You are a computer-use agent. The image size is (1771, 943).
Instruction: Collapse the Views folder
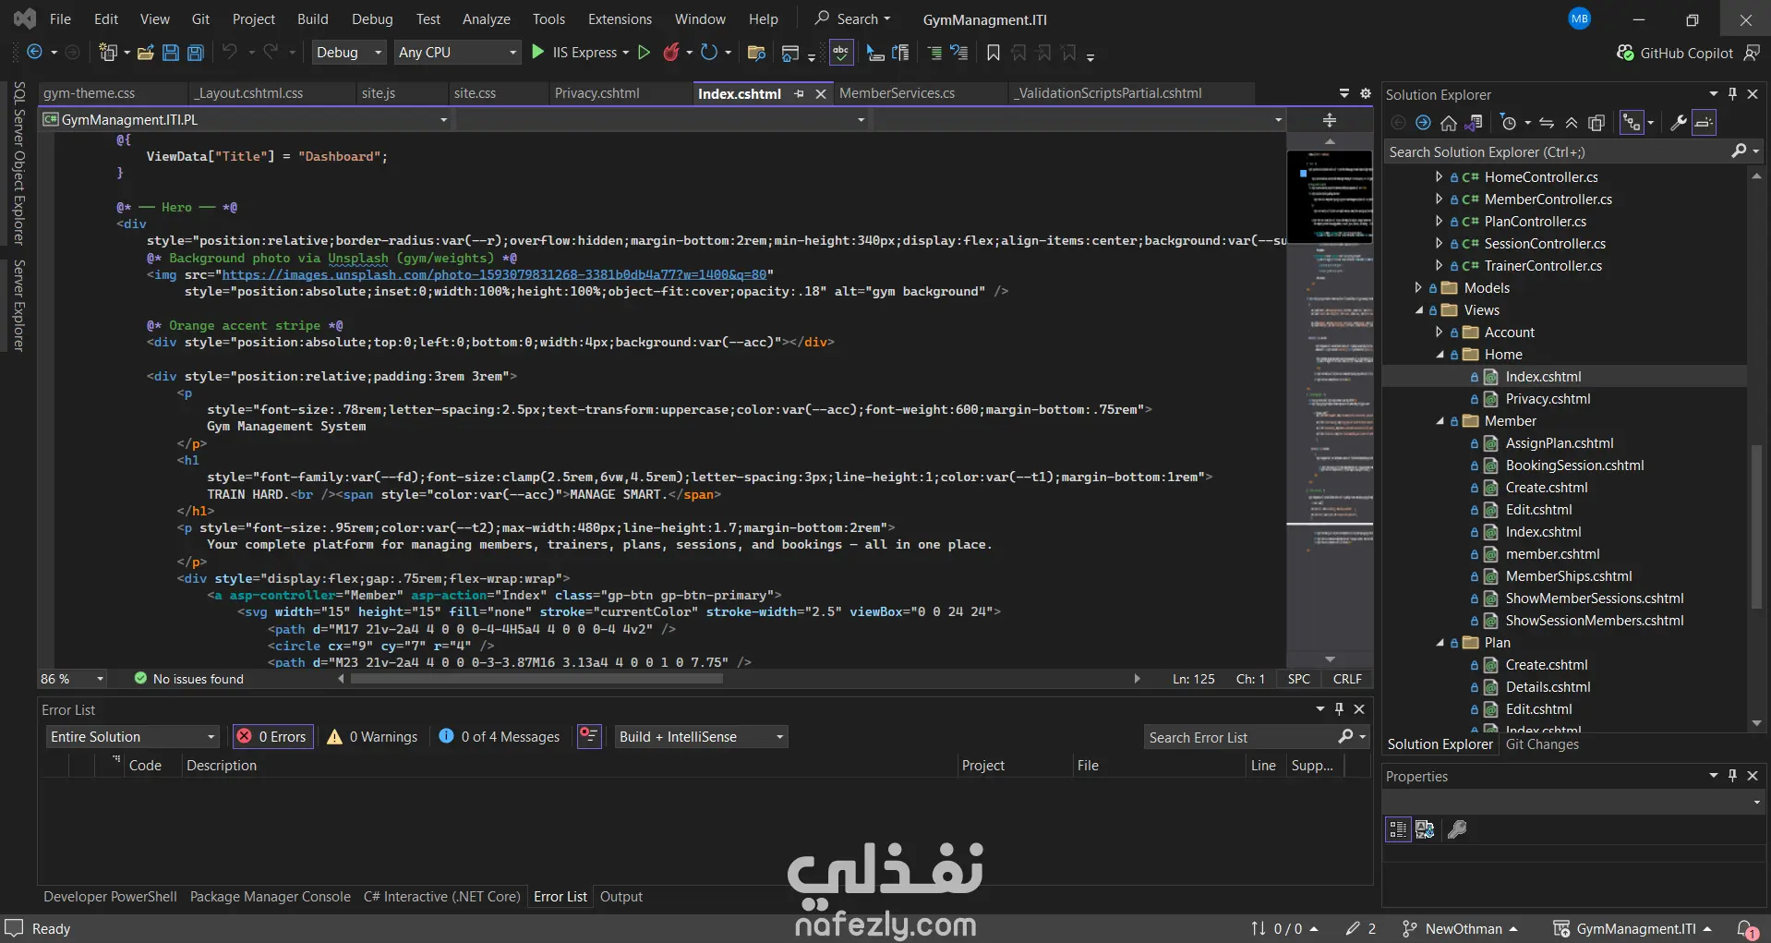pos(1419,310)
